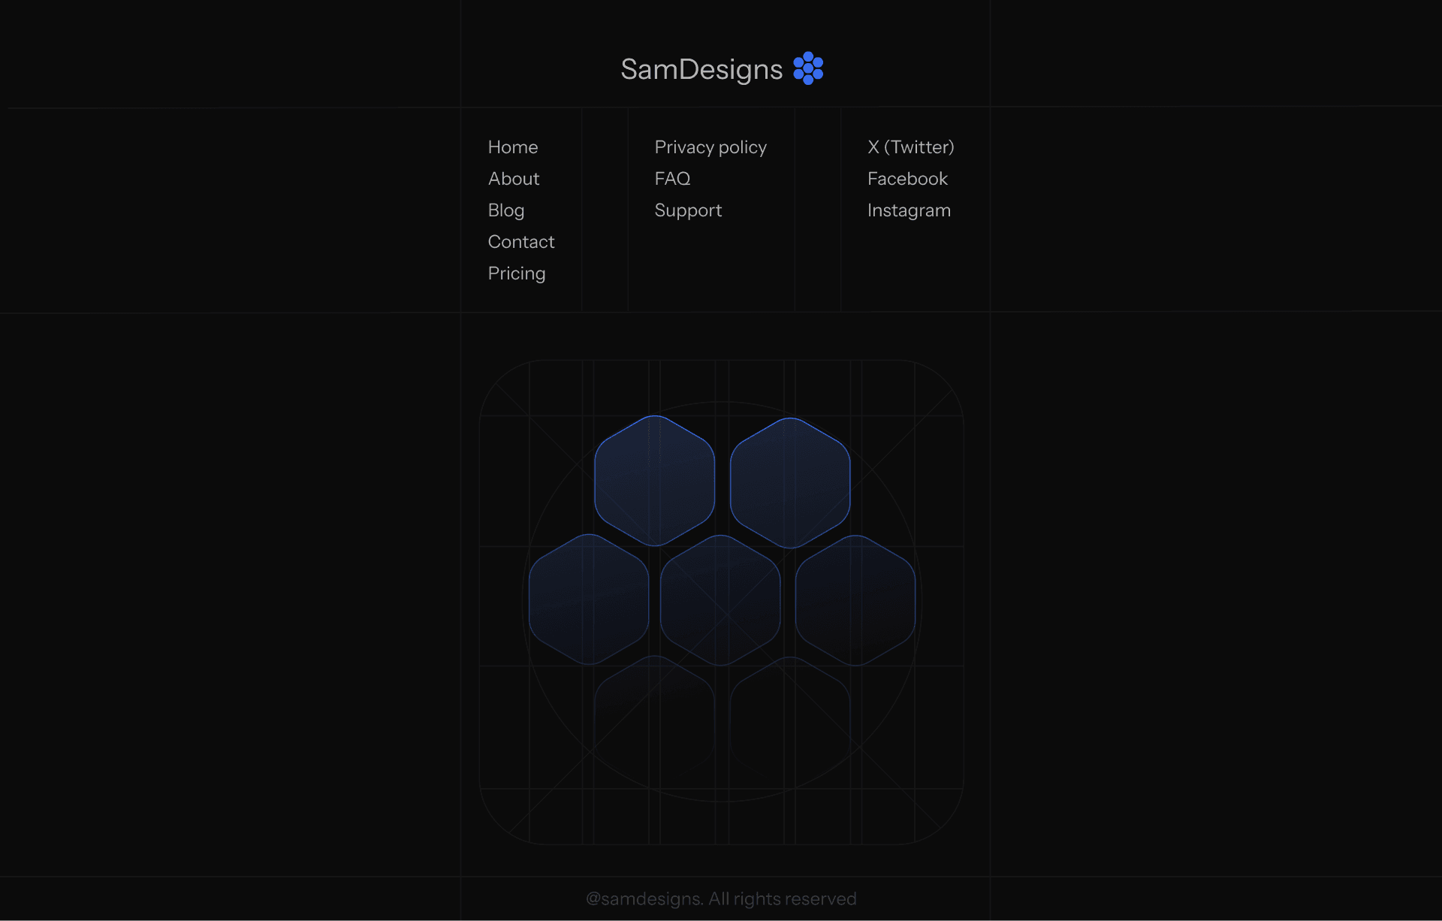Open the Home footer link
Screen dimensions: 1442x921
(513, 147)
